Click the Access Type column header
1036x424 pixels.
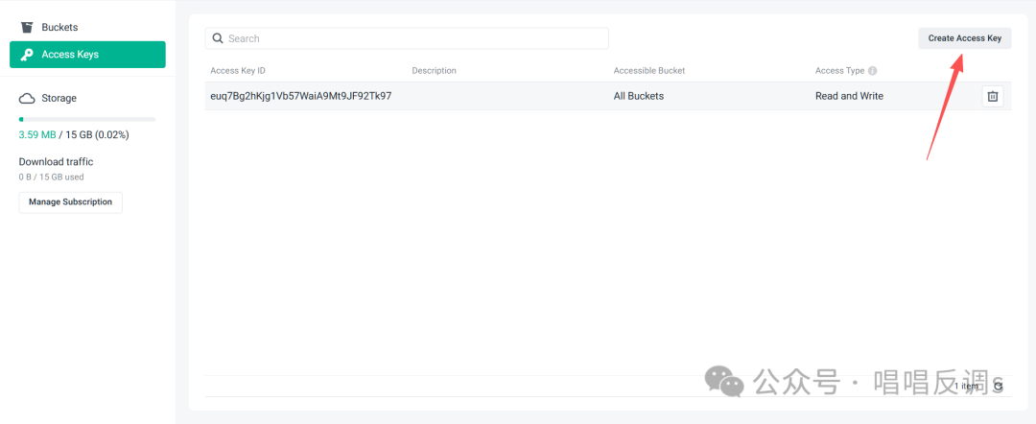pos(839,71)
